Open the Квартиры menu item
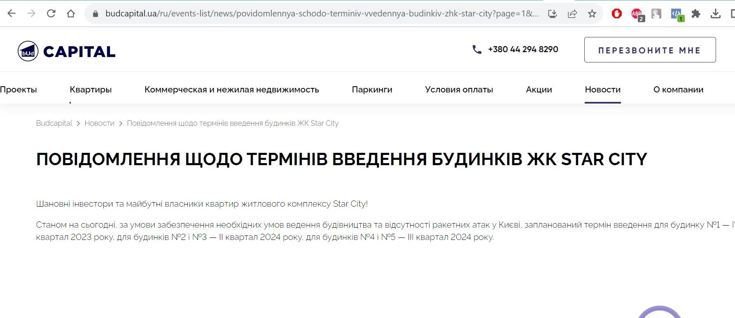 click(91, 90)
